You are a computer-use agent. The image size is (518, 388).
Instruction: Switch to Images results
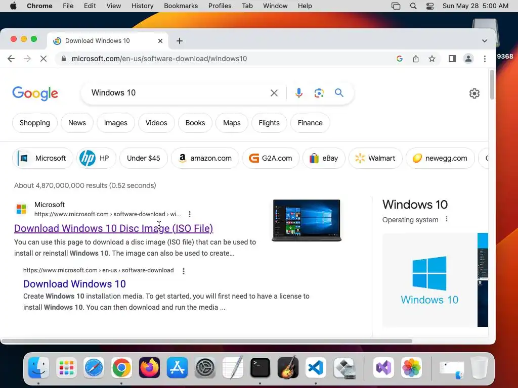click(x=116, y=123)
